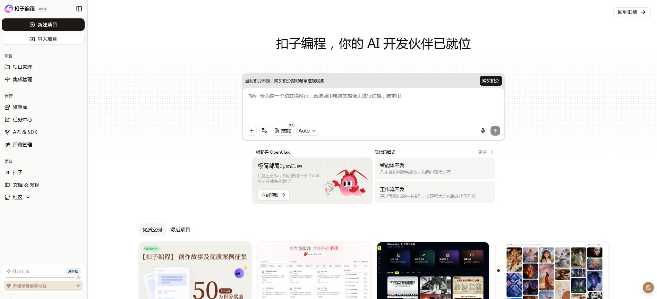Image resolution: width=657 pixels, height=299 pixels.
Task: Open the 极简部署OpenClaw card
Action: pyautogui.click(x=312, y=181)
